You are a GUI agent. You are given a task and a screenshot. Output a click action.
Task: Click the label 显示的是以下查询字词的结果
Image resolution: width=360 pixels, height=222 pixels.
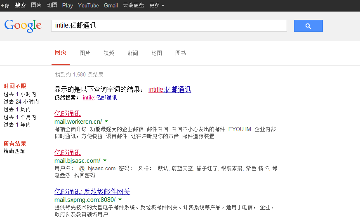[x=99, y=90]
